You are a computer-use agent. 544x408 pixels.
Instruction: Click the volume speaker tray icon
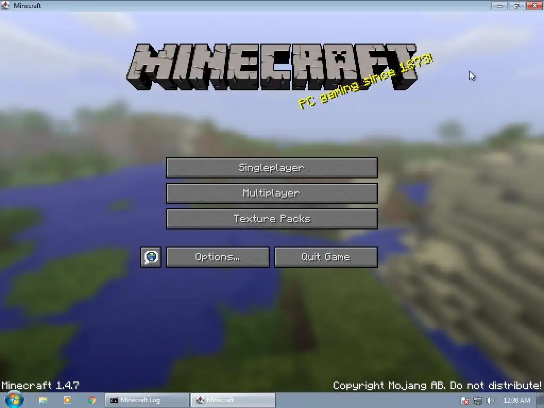tap(490, 401)
